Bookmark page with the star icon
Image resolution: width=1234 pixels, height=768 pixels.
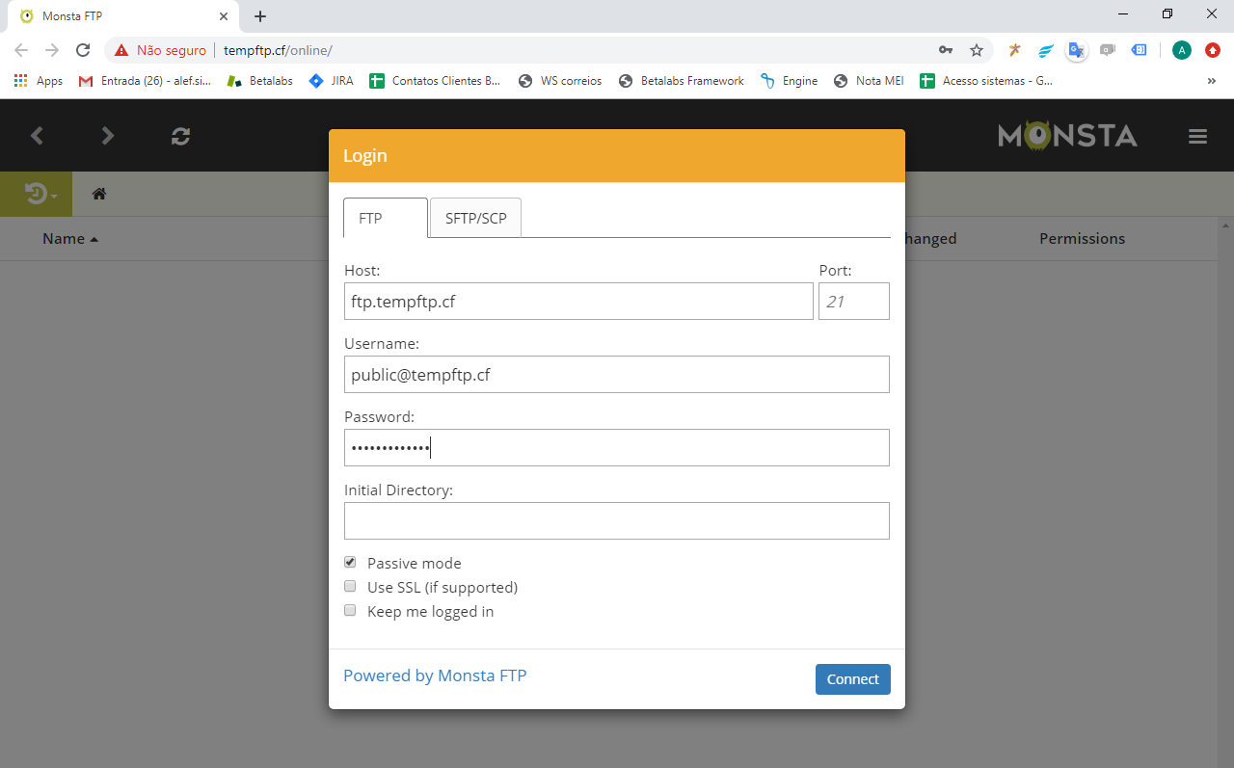point(977,50)
